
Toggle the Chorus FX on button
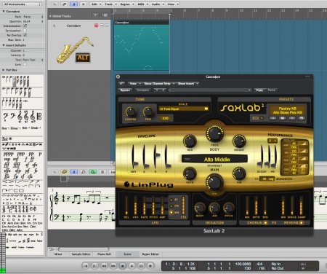click(265, 223)
